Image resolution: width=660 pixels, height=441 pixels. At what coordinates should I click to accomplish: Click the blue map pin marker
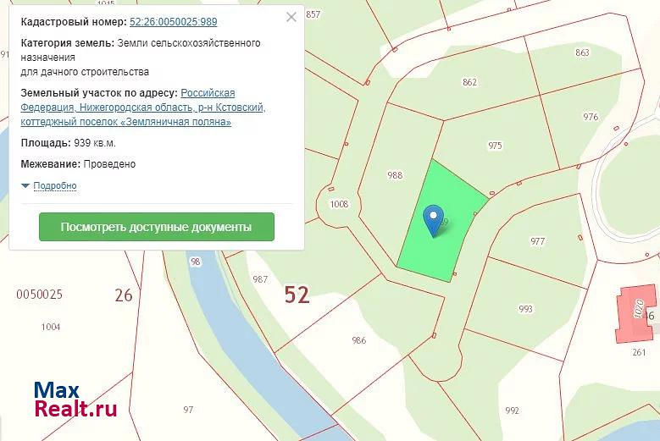(x=433, y=220)
